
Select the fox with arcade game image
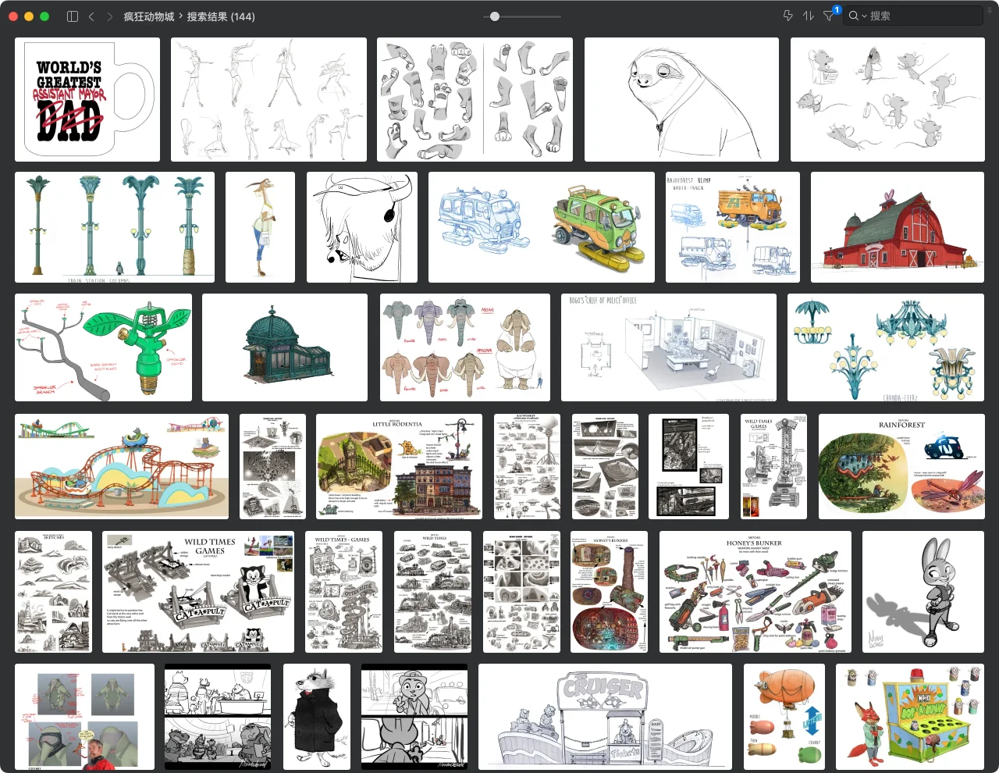tap(910, 717)
